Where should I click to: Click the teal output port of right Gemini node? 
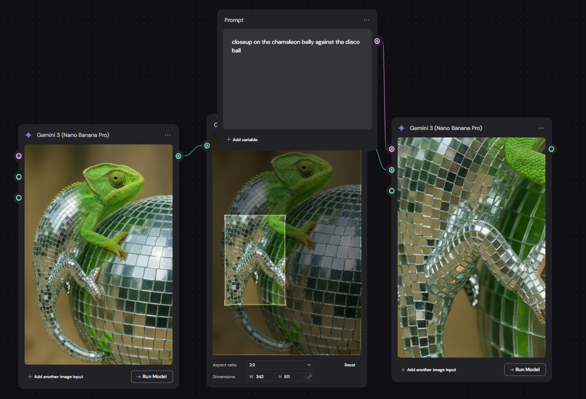point(551,149)
